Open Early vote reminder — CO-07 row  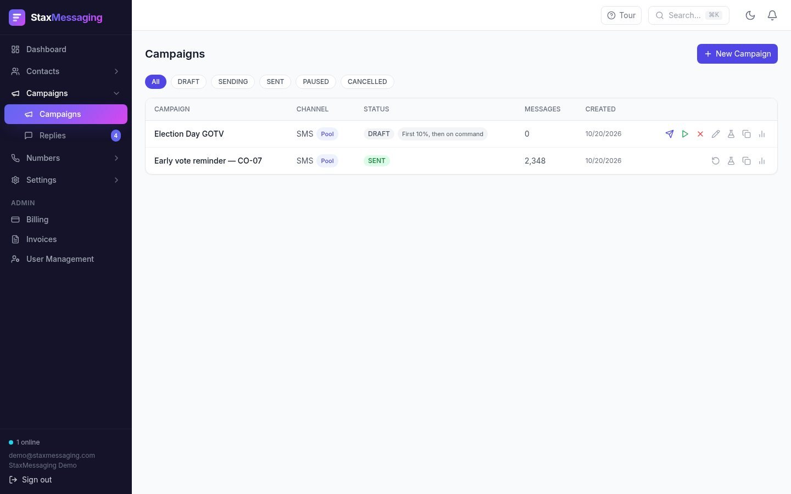[461, 161]
